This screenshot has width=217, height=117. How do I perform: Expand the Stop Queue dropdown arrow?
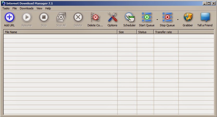coord(178,20)
